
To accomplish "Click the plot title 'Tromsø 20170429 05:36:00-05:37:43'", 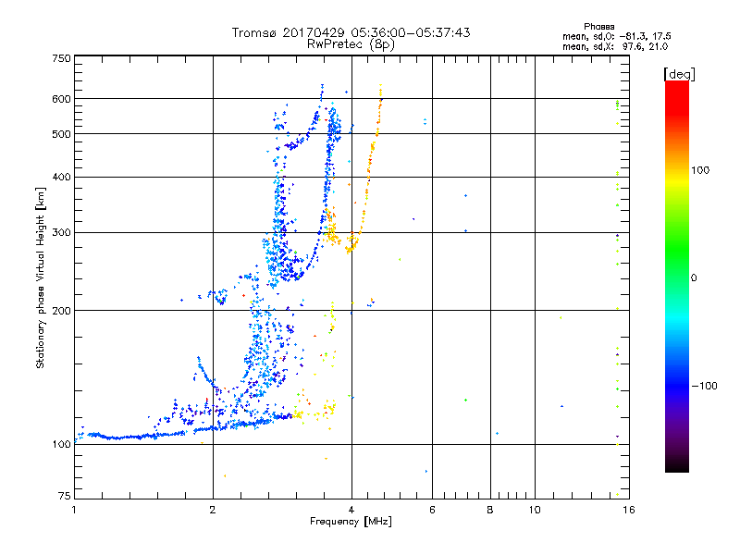I will (x=351, y=32).
